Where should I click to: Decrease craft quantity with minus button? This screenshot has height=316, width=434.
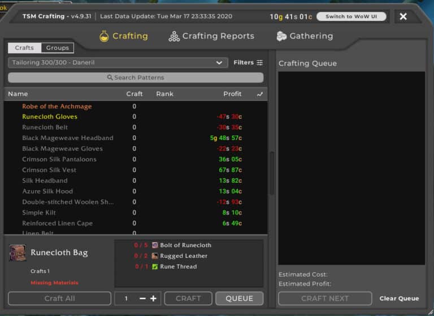tap(142, 299)
